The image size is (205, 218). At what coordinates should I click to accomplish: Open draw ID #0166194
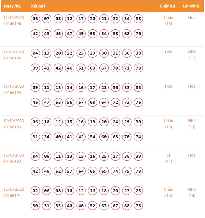pos(12,92)
